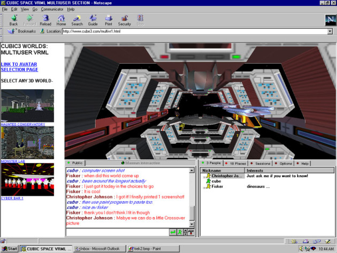Open the Cyber Bar 1 link

point(12,198)
